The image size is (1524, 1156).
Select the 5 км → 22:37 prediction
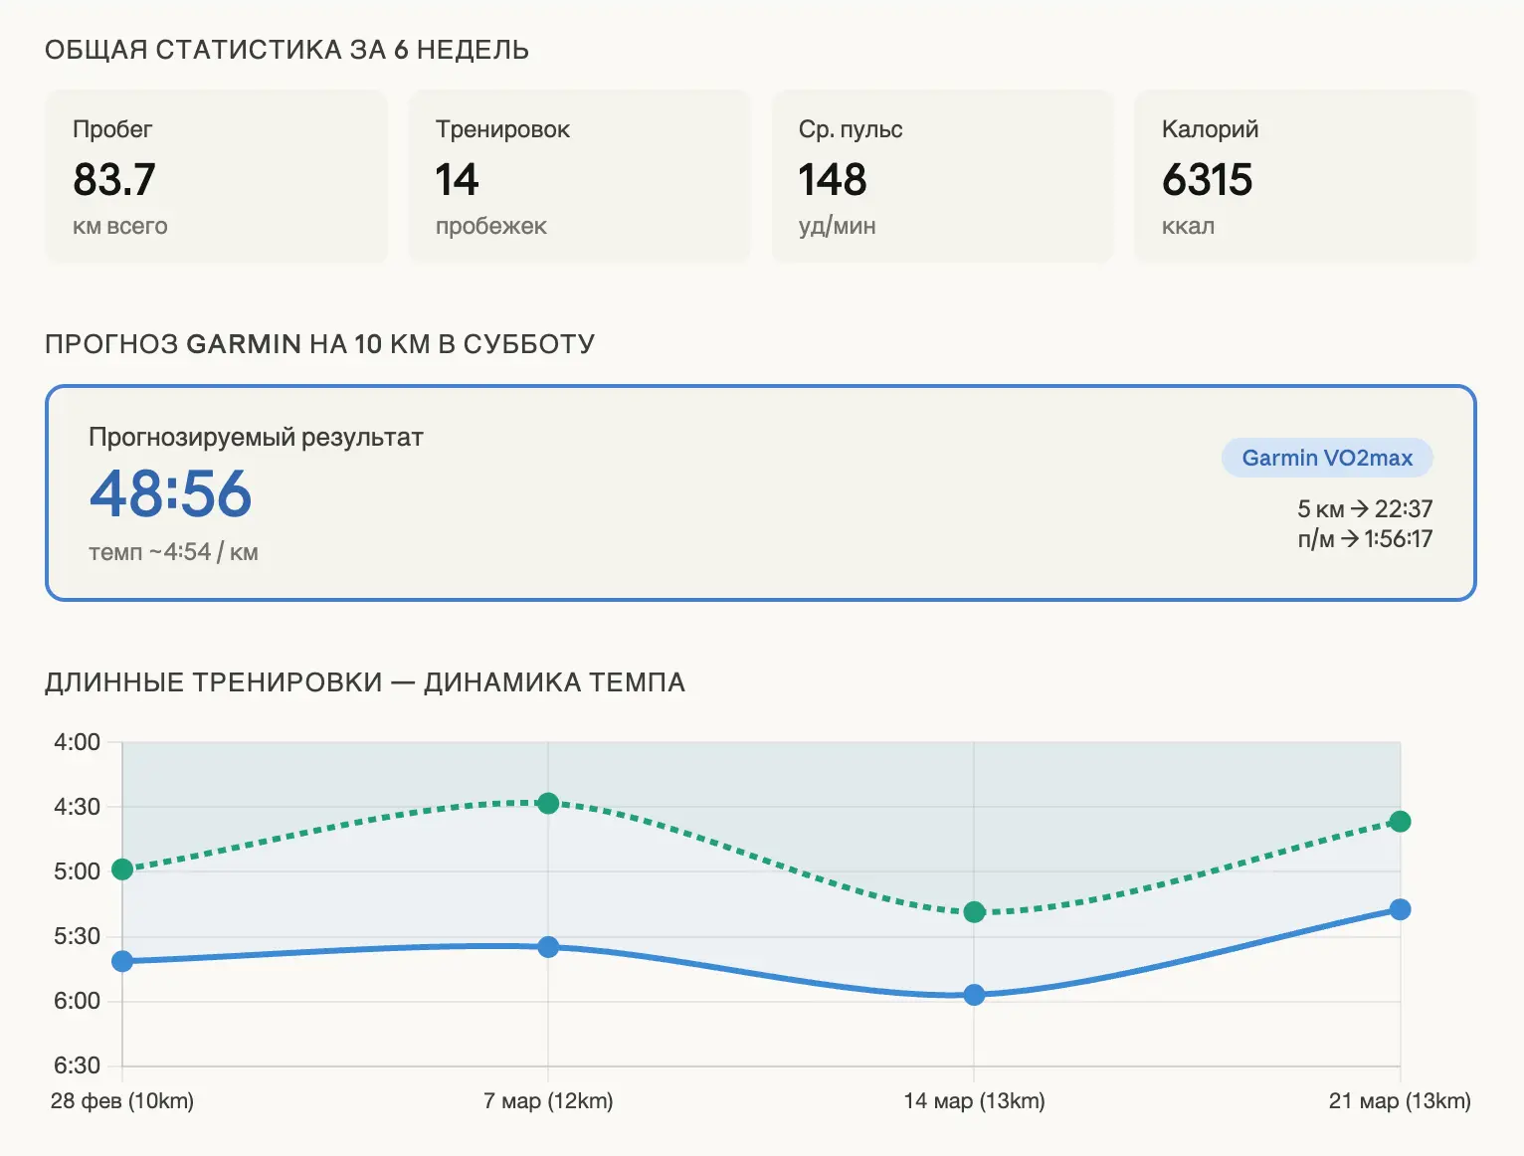point(1364,509)
